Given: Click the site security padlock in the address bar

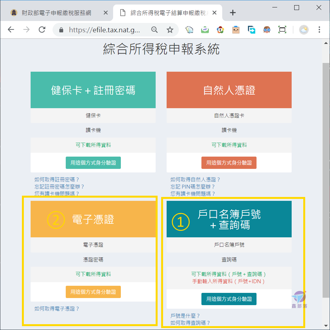Looking at the screenshot, I should (x=61, y=30).
